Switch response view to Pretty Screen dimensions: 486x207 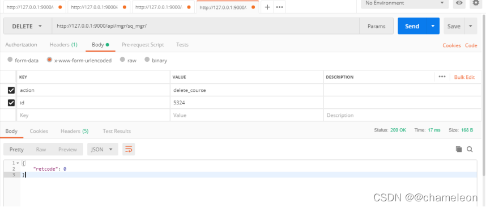16,149
